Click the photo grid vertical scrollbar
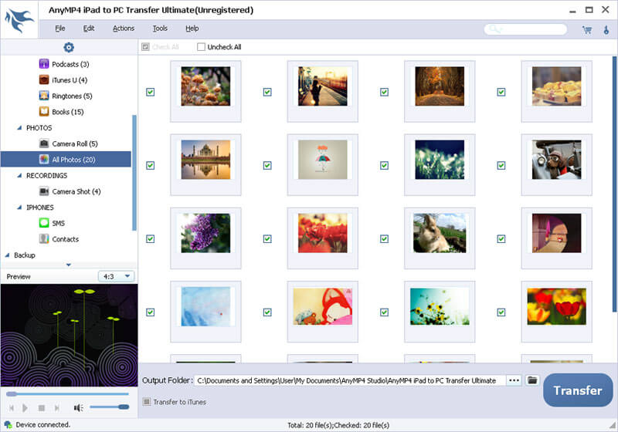The width and height of the screenshot is (618, 432). tap(614, 184)
